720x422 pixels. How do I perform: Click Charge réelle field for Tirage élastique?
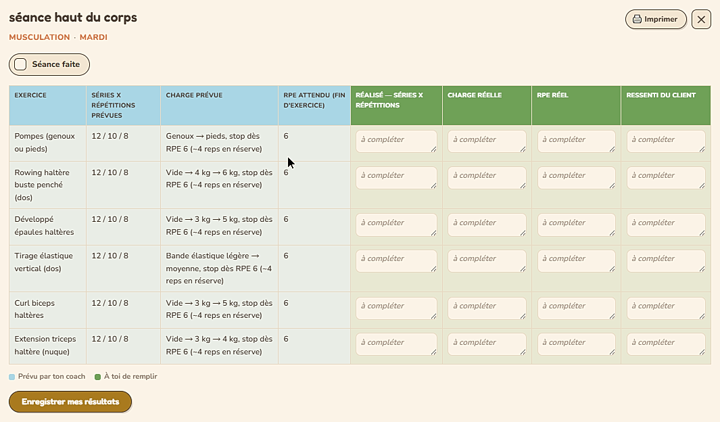pos(487,261)
